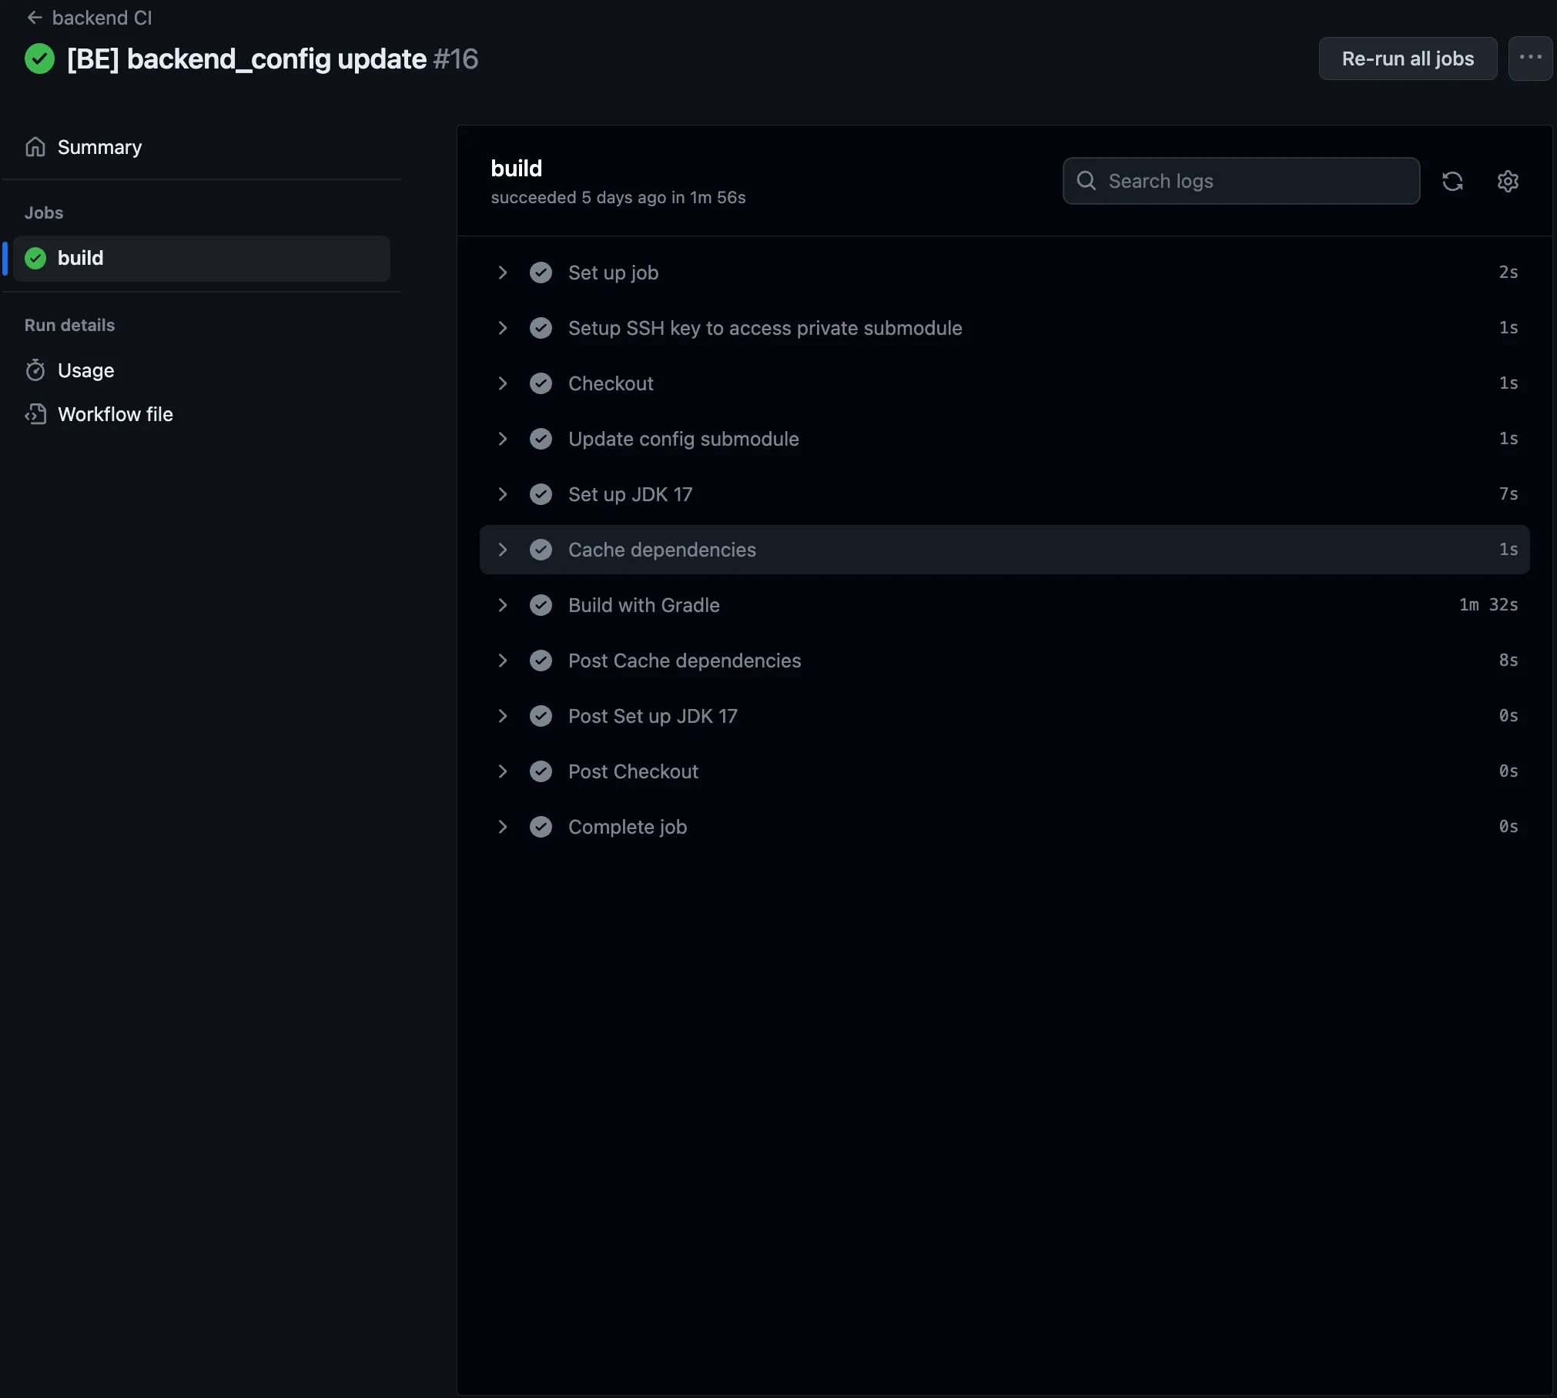Click the three-dot more options button
The width and height of the screenshot is (1557, 1398).
point(1529,59)
